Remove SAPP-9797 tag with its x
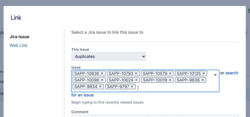The height and width of the screenshot is (117, 250). coord(132,86)
